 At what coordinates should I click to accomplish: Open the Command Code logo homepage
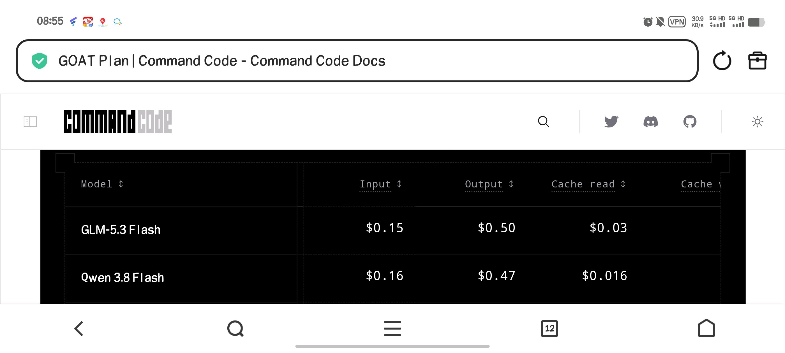click(118, 122)
